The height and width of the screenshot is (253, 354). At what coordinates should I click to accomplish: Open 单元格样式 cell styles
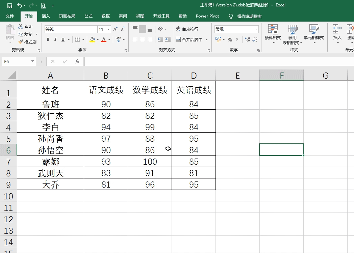[x=314, y=34]
